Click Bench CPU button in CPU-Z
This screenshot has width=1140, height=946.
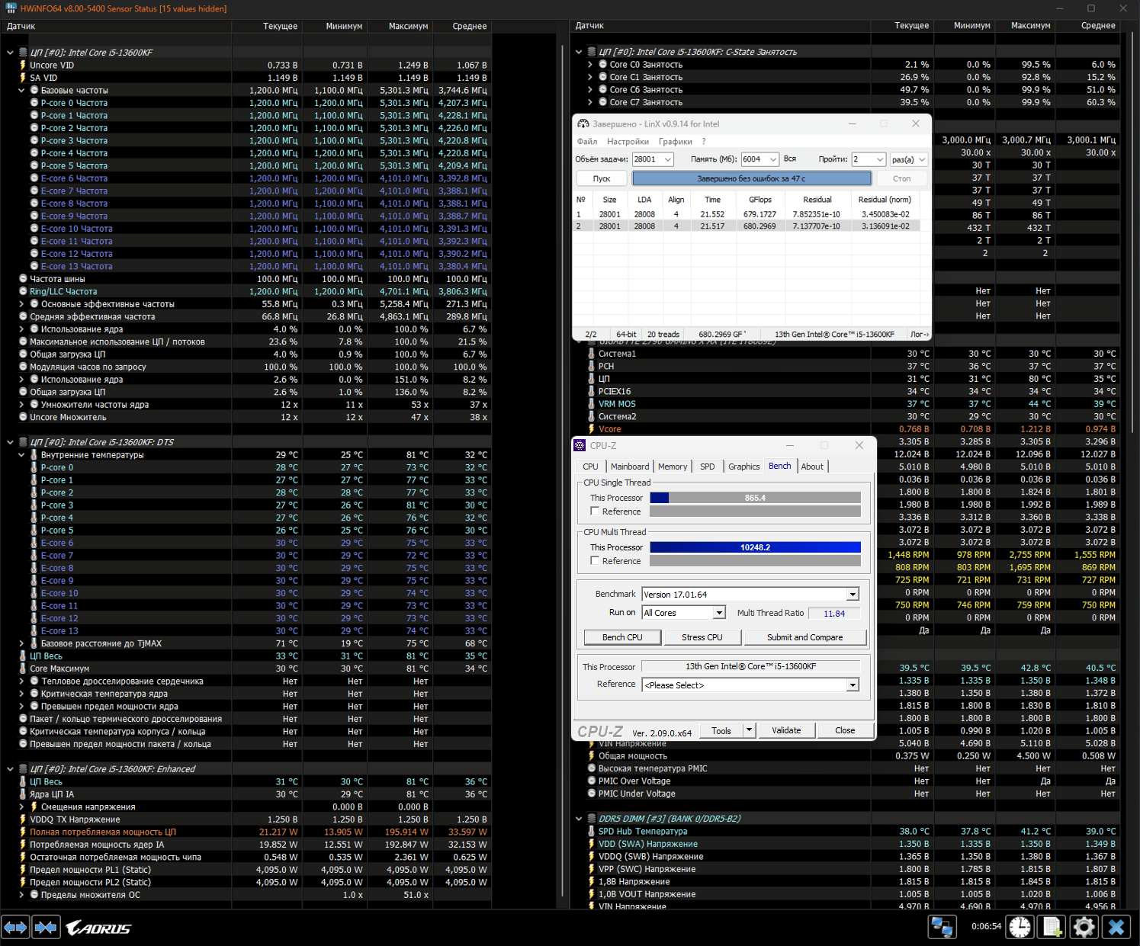coord(622,637)
